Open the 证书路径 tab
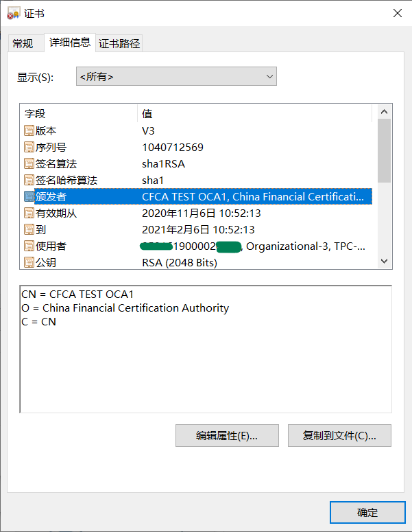 tap(119, 43)
